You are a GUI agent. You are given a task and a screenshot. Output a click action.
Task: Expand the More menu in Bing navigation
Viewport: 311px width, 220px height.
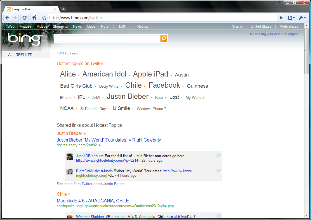pos(105,27)
